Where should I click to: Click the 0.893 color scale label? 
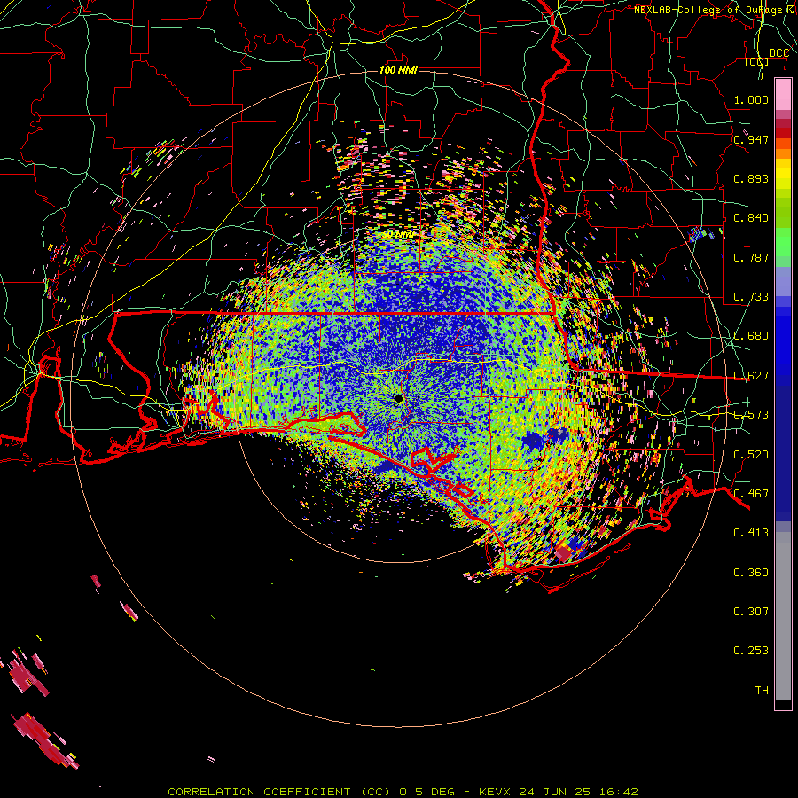751,178
